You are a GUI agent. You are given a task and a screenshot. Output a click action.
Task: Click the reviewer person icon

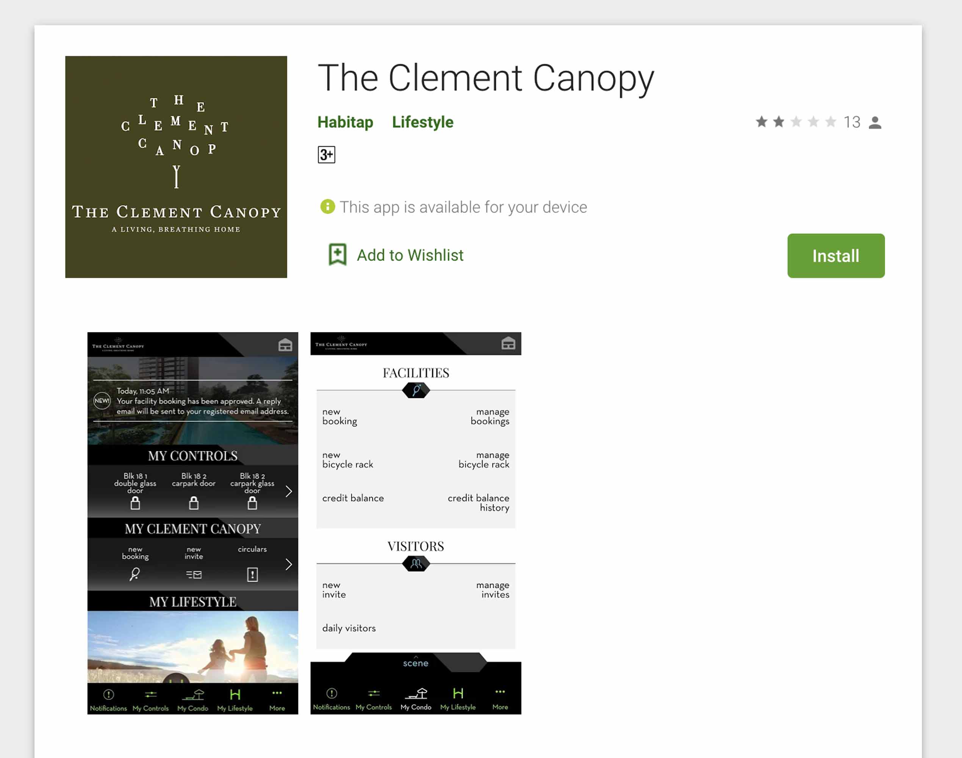874,122
